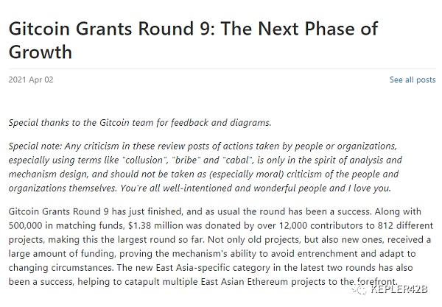Click the WeChat logo watermark icon

360,289
